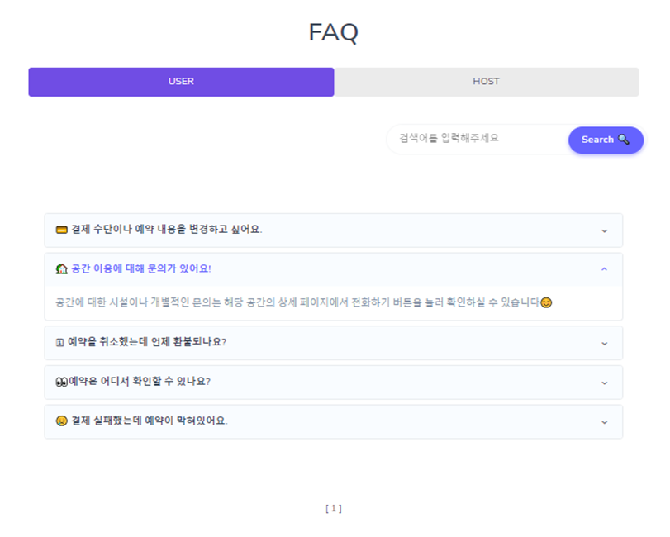Expand the payment failure FAQ item

tap(606, 422)
